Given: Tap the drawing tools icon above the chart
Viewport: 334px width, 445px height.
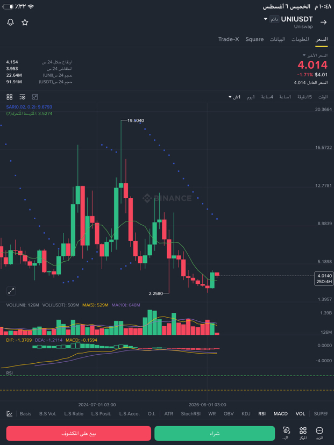Looking at the screenshot, I should coord(35,97).
